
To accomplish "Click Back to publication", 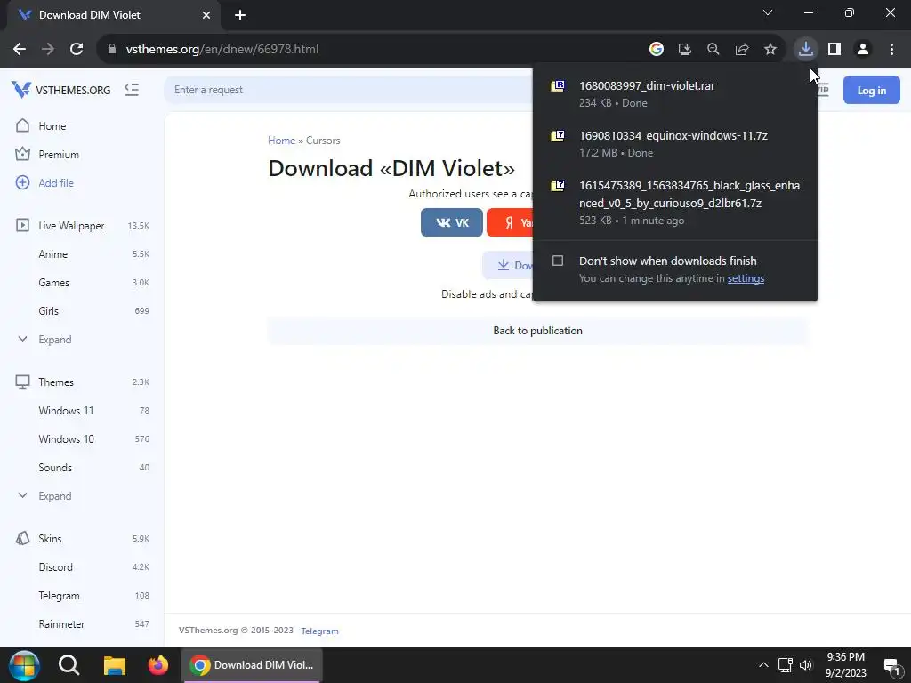I will [x=537, y=331].
